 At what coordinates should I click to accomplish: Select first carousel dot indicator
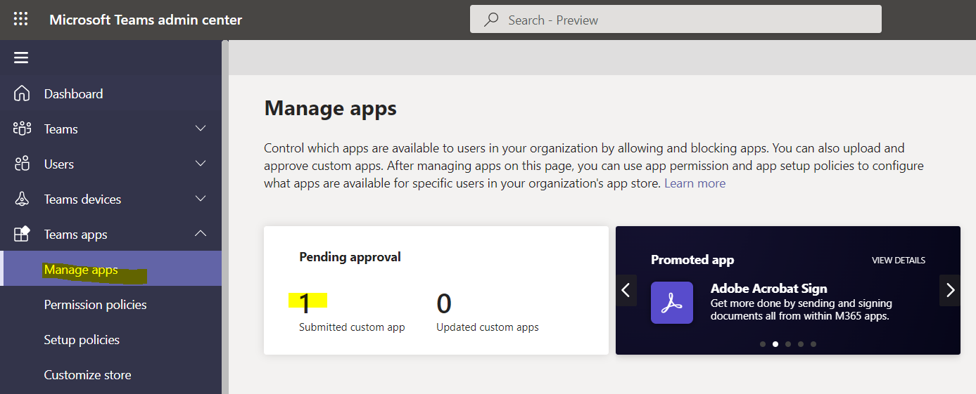pos(763,344)
